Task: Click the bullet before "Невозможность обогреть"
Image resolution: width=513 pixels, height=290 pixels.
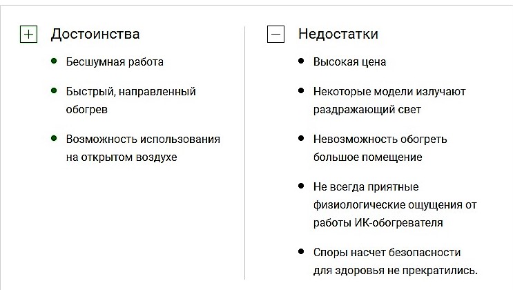Action: [301, 138]
